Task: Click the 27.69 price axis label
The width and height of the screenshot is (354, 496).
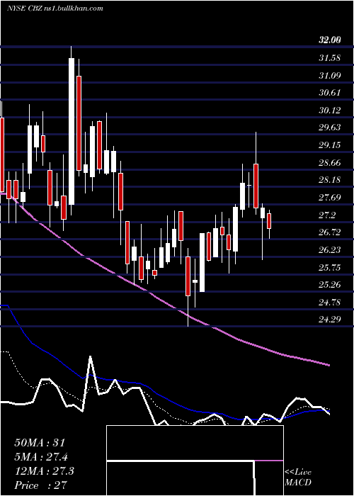Action: click(x=329, y=198)
